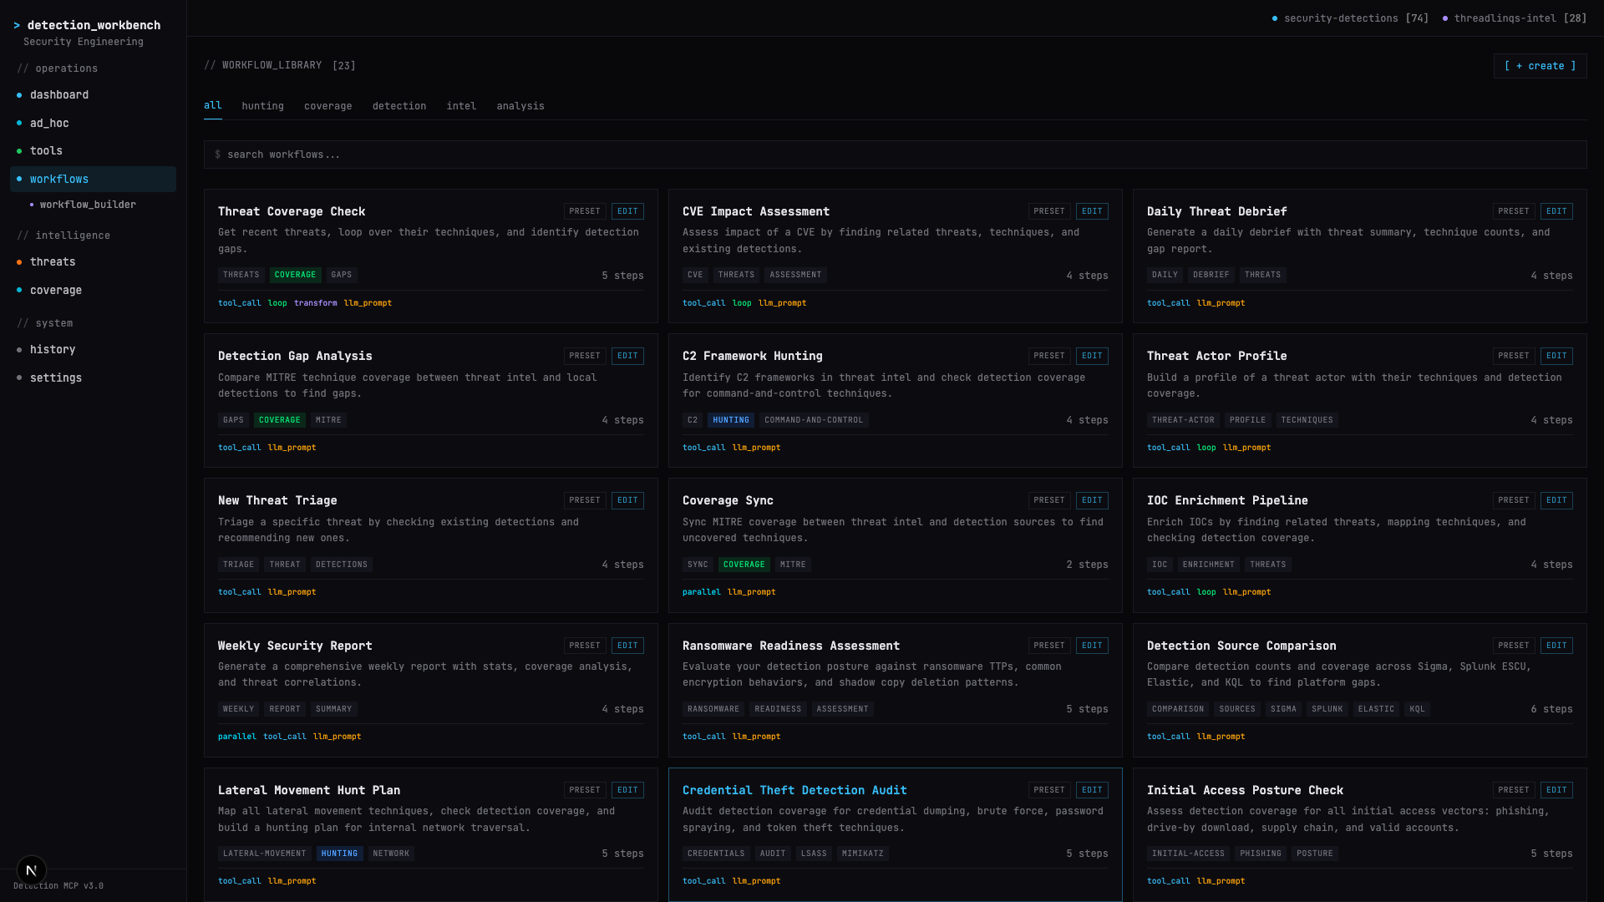This screenshot has width=1604, height=902.
Task: Edit the Initial Access Posture Check workflow
Action: (1556, 790)
